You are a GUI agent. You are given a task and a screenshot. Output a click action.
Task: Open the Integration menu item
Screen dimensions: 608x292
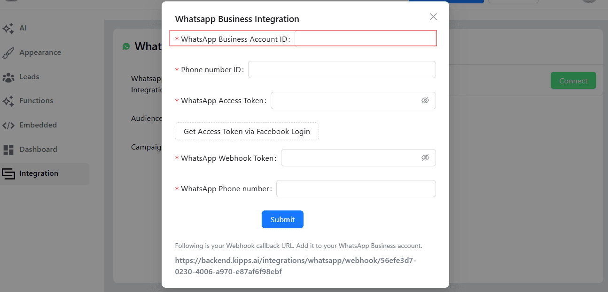pos(39,173)
